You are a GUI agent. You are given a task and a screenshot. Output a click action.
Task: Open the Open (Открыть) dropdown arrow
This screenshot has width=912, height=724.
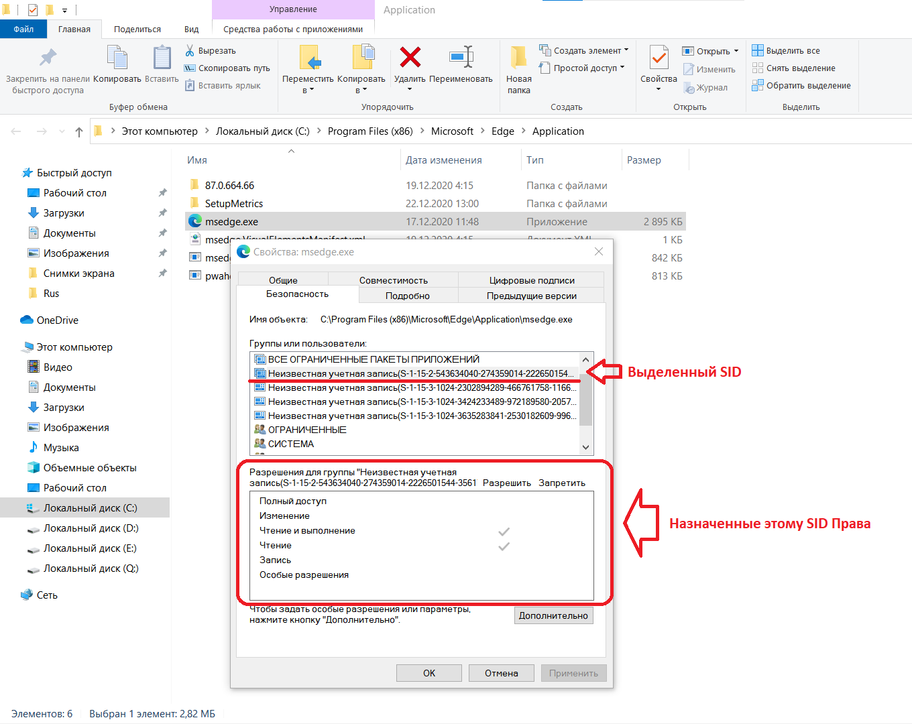pyautogui.click(x=736, y=51)
